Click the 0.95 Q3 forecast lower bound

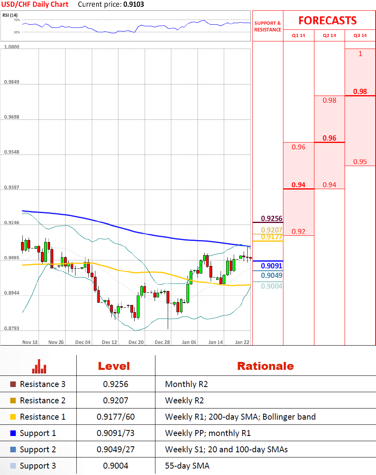[x=360, y=162]
